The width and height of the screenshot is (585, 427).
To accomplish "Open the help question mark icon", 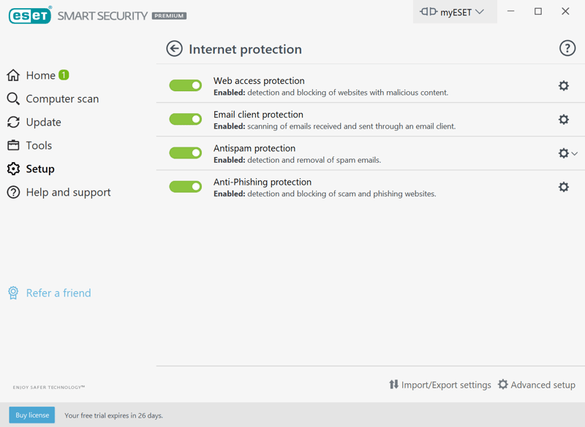I will 567,49.
